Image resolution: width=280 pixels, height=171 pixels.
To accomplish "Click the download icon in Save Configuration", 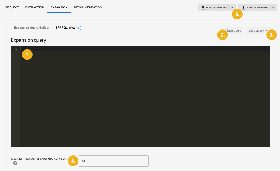I will tap(203, 7).
